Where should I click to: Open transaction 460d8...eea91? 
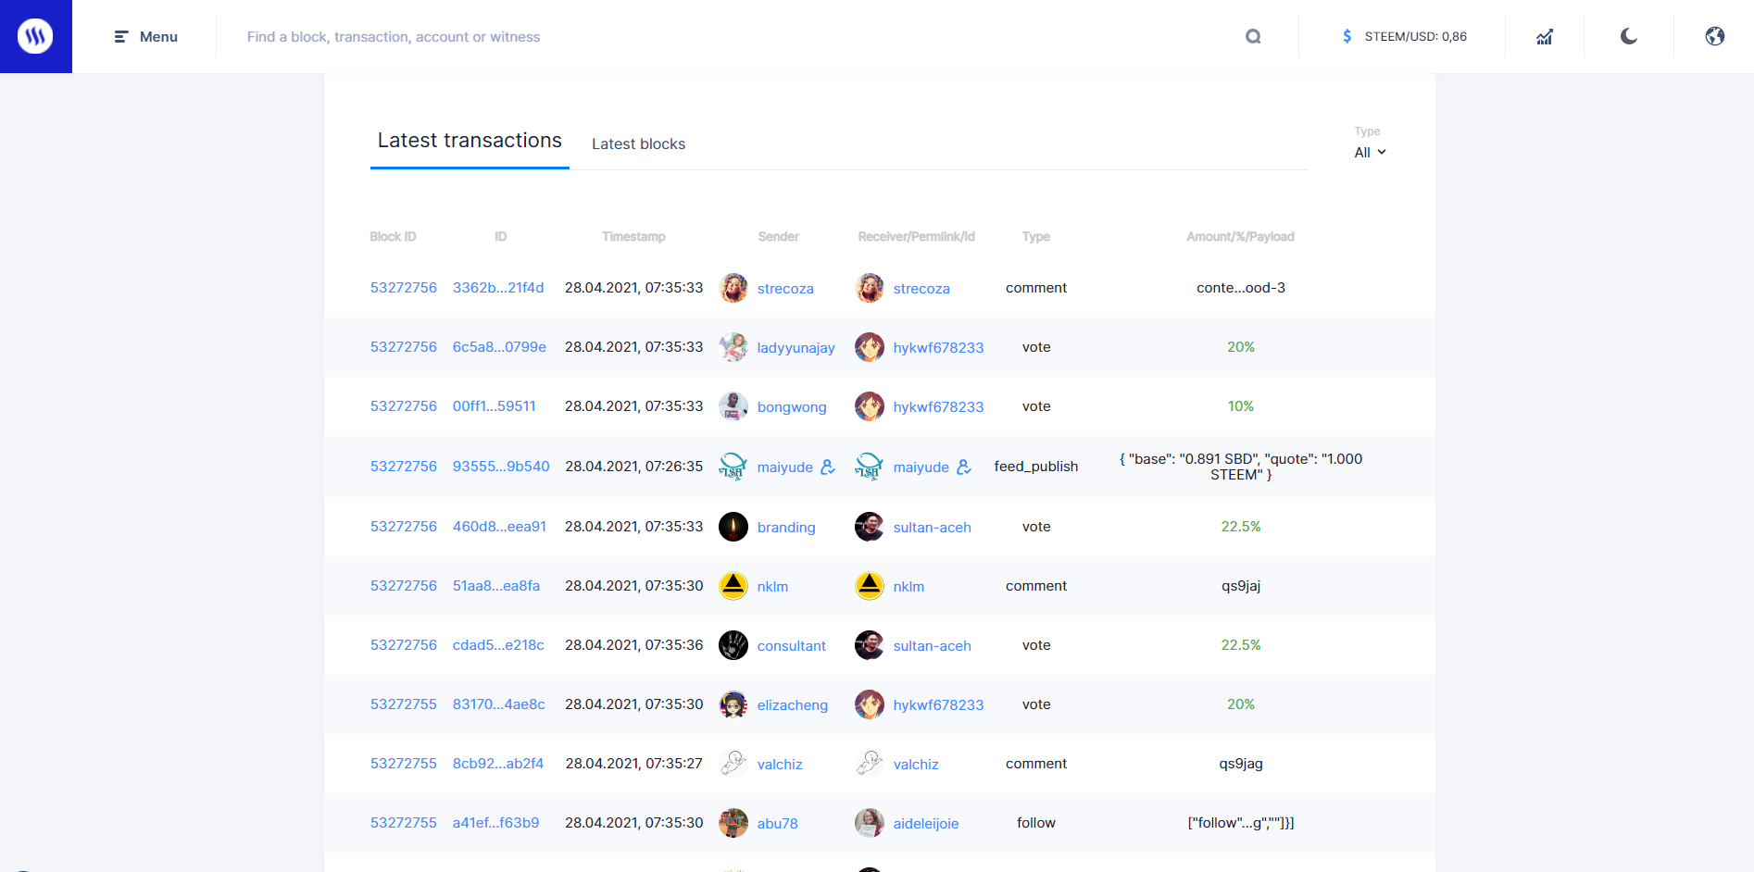click(499, 527)
